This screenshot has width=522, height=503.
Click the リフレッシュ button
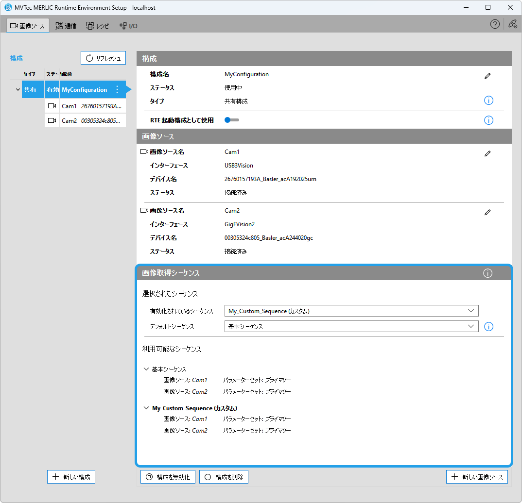coord(103,58)
